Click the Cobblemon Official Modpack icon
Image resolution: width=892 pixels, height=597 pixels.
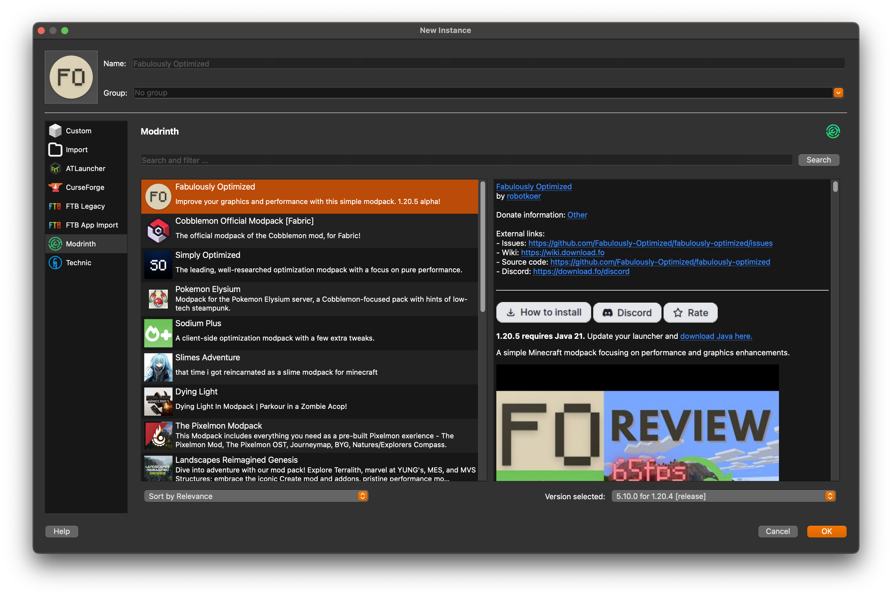(x=158, y=231)
